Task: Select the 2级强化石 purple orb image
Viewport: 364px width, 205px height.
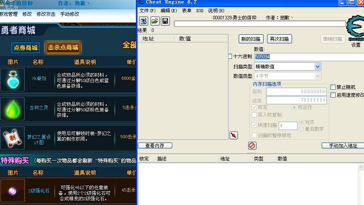Action: tap(13, 191)
